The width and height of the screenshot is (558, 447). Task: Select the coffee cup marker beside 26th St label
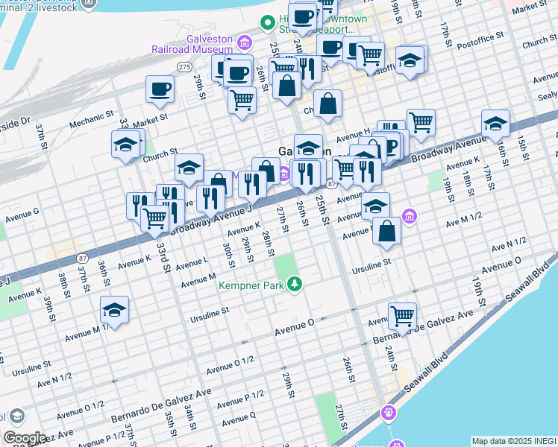click(x=238, y=74)
